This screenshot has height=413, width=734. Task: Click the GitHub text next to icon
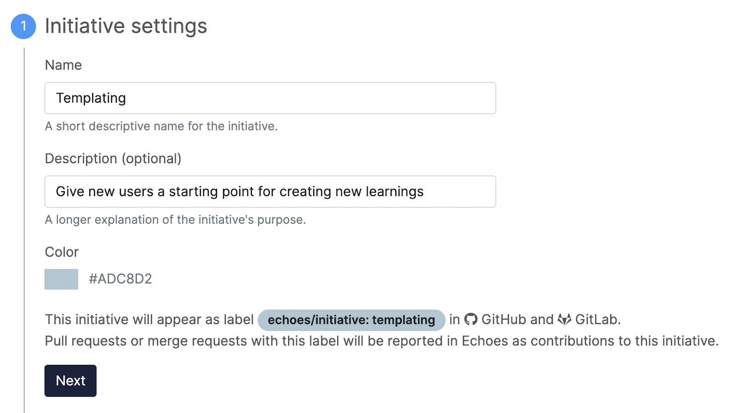pos(504,319)
